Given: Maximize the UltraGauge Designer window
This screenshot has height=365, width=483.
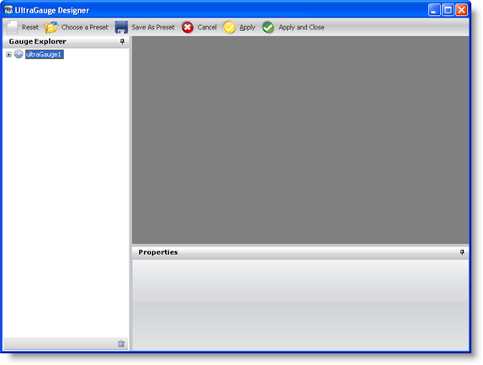Looking at the screenshot, I should pos(448,10).
